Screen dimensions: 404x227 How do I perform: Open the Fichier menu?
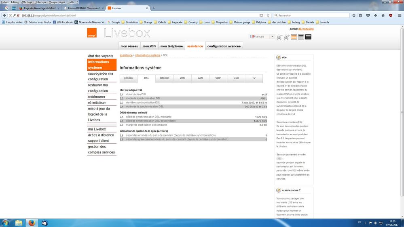tap(5, 2)
